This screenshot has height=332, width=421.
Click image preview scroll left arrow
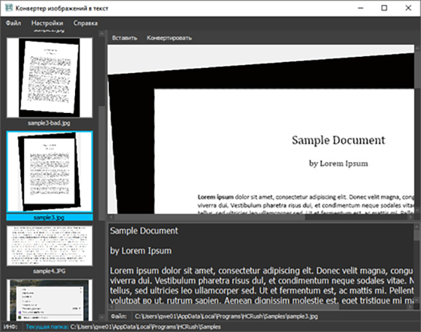click(x=111, y=218)
